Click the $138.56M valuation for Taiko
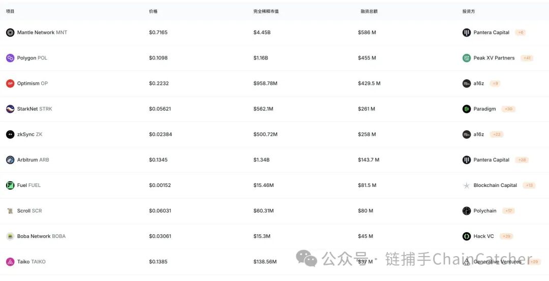Image resolution: width=549 pixels, height=281 pixels. coord(265,262)
